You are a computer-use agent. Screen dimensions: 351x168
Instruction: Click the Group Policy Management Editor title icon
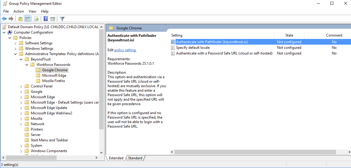pyautogui.click(x=5, y=3)
